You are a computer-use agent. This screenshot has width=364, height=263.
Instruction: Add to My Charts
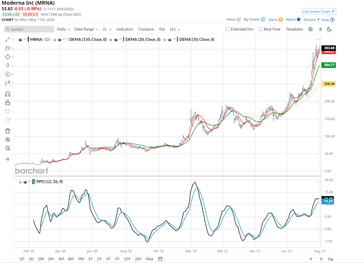click(x=254, y=19)
